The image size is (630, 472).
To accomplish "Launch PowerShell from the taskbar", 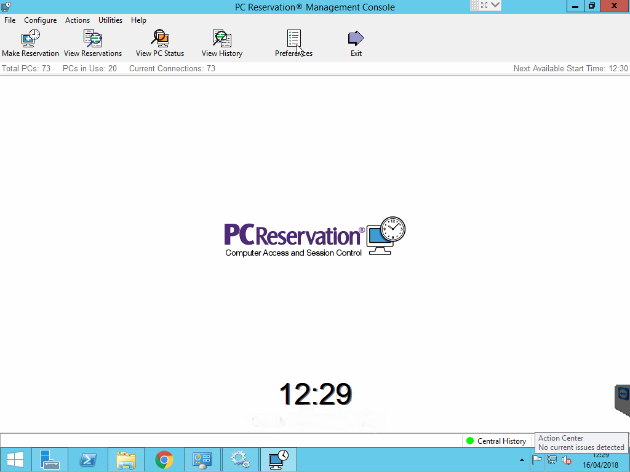I will tap(87, 460).
